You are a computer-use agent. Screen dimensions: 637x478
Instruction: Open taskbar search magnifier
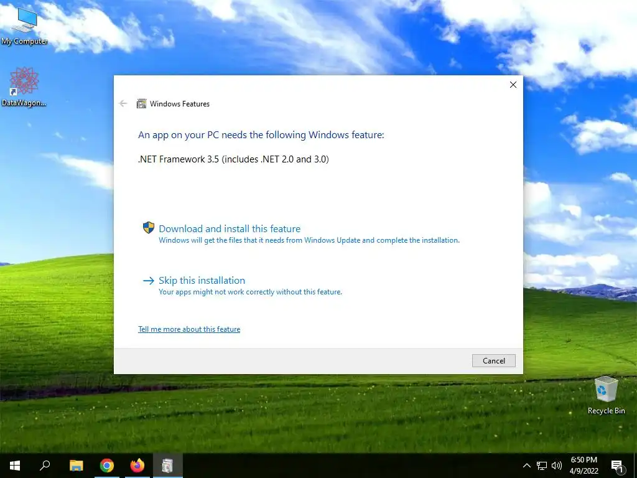[x=45, y=466]
